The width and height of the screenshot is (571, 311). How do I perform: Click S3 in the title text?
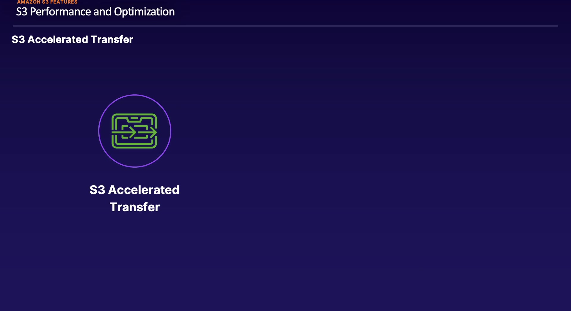[x=21, y=12]
